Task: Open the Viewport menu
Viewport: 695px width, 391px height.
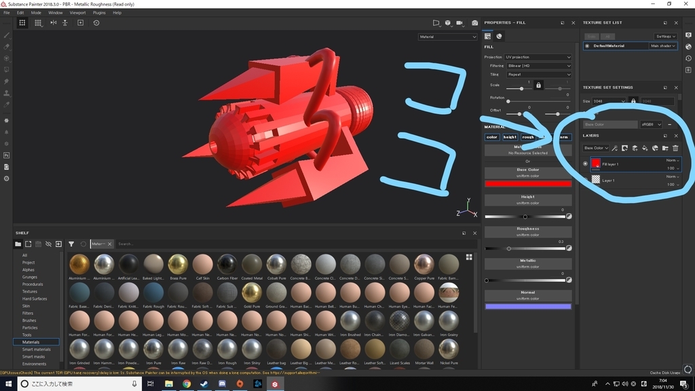Action: (77, 12)
